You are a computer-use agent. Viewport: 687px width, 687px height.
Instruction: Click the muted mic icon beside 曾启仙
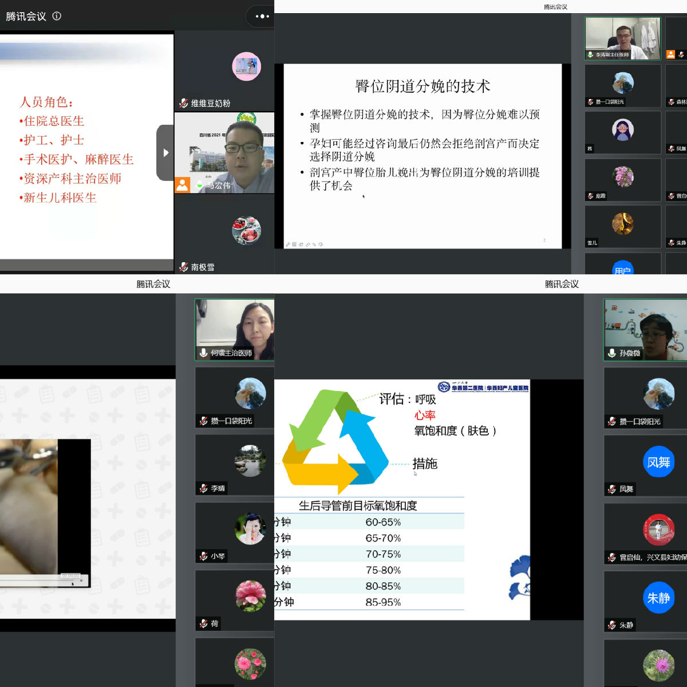(x=612, y=557)
